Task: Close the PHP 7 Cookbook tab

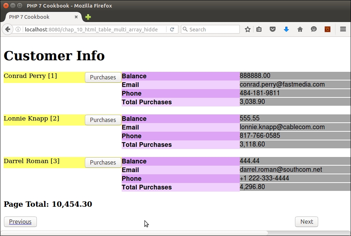Action: coord(76,17)
